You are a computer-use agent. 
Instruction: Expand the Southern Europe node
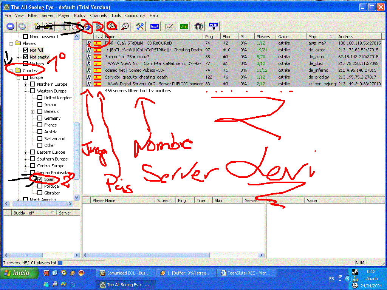coord(25,160)
